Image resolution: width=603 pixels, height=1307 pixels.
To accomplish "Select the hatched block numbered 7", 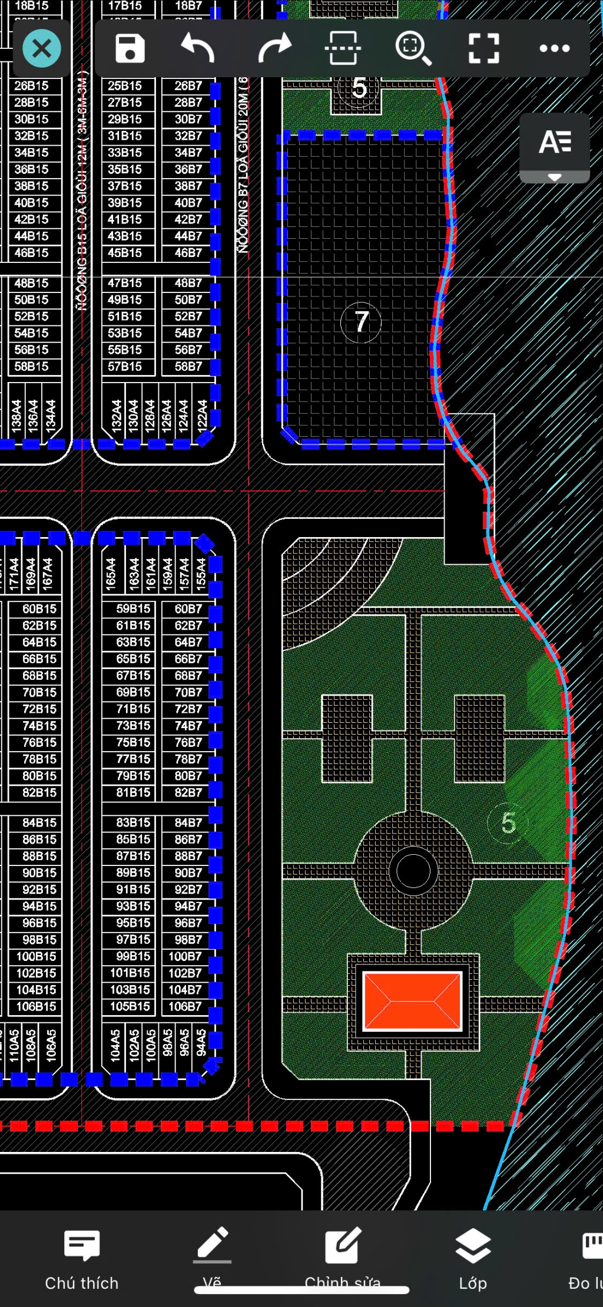I will [x=360, y=322].
